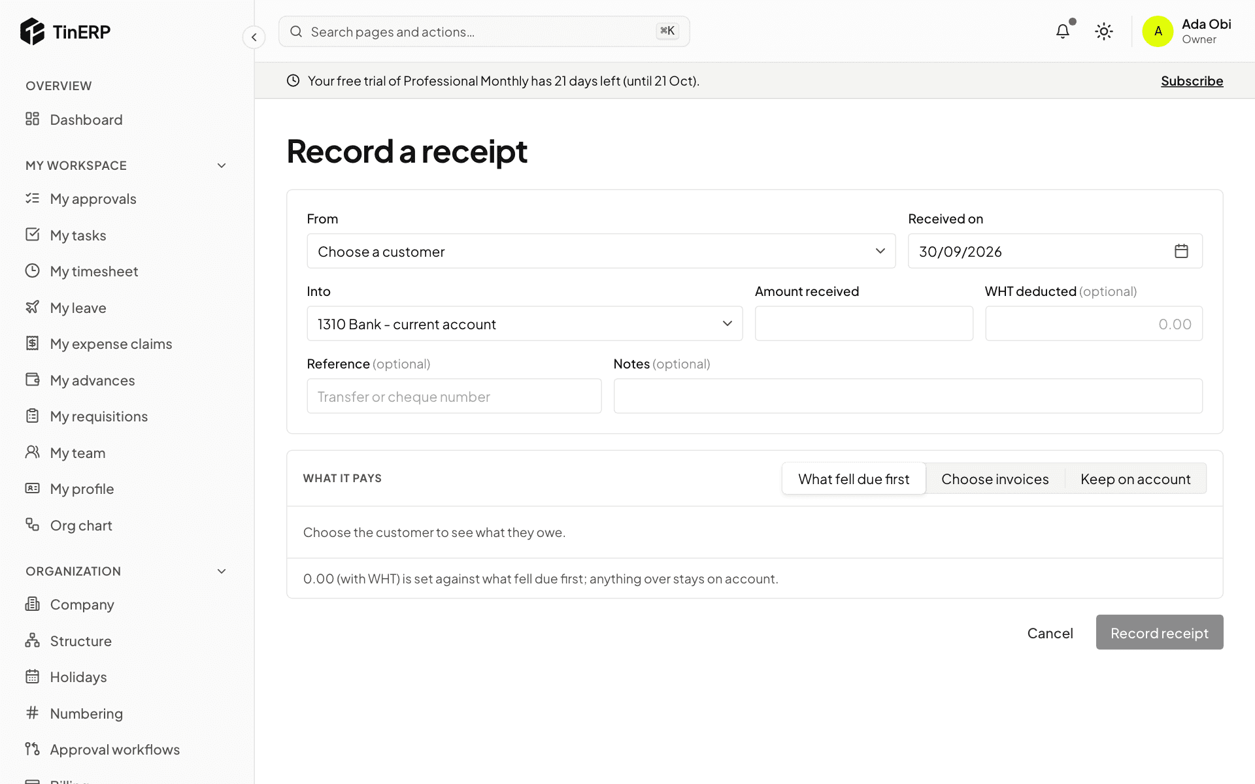The image size is (1255, 784).
Task: Toggle the light/dark theme sun icon
Action: coord(1104,31)
